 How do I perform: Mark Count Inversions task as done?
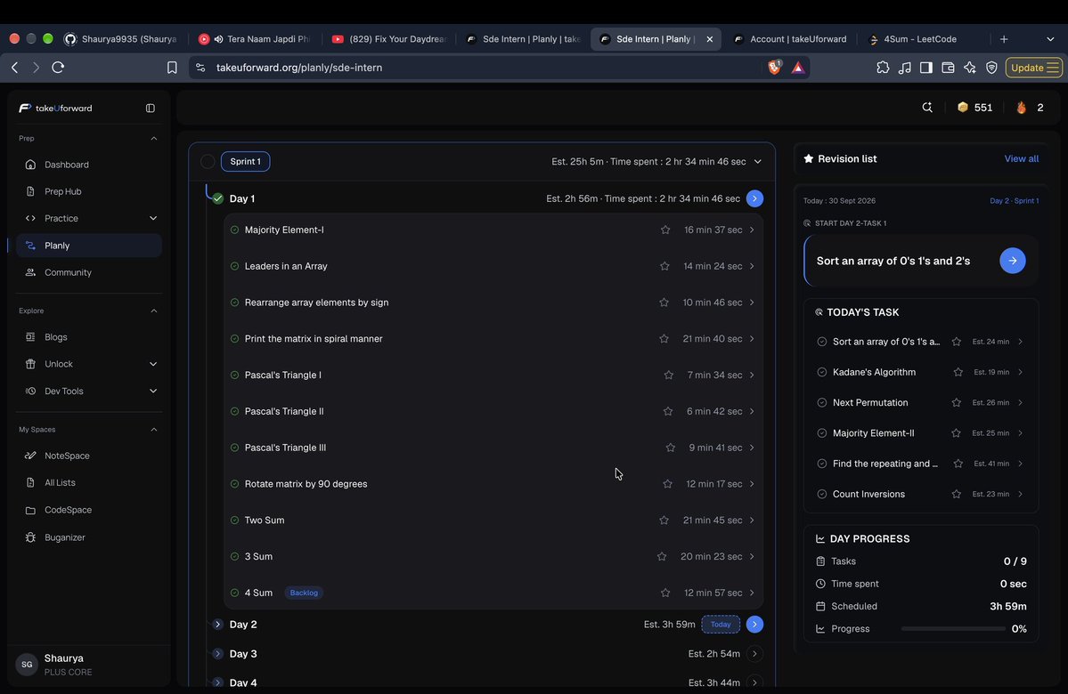[x=821, y=495]
